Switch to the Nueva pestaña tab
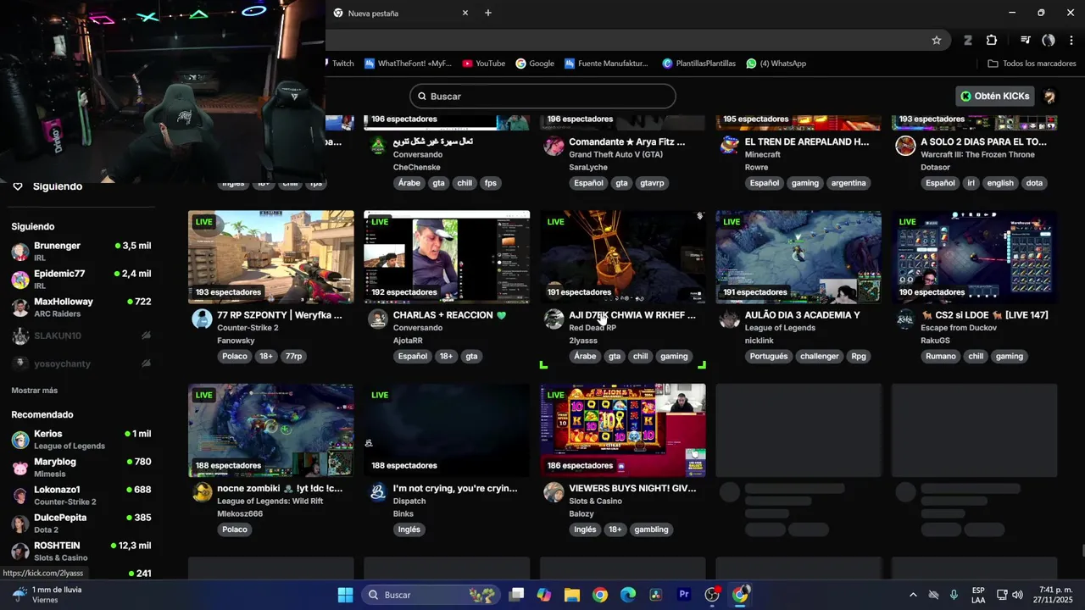The height and width of the screenshot is (610, 1085). tap(400, 13)
